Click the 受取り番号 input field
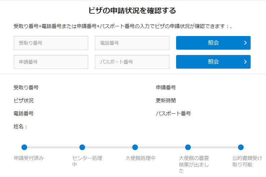 pyautogui.click(x=51, y=43)
